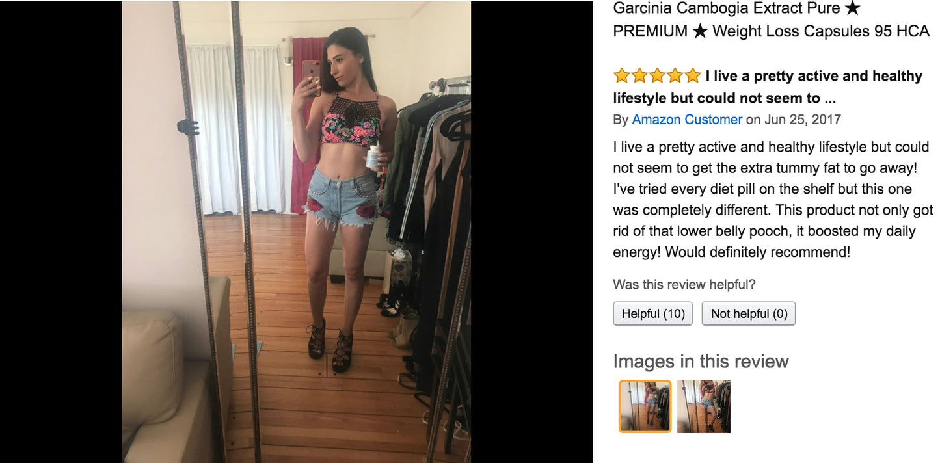940x463 pixels.
Task: Click the black area left of photo
Action: [x=61, y=231]
